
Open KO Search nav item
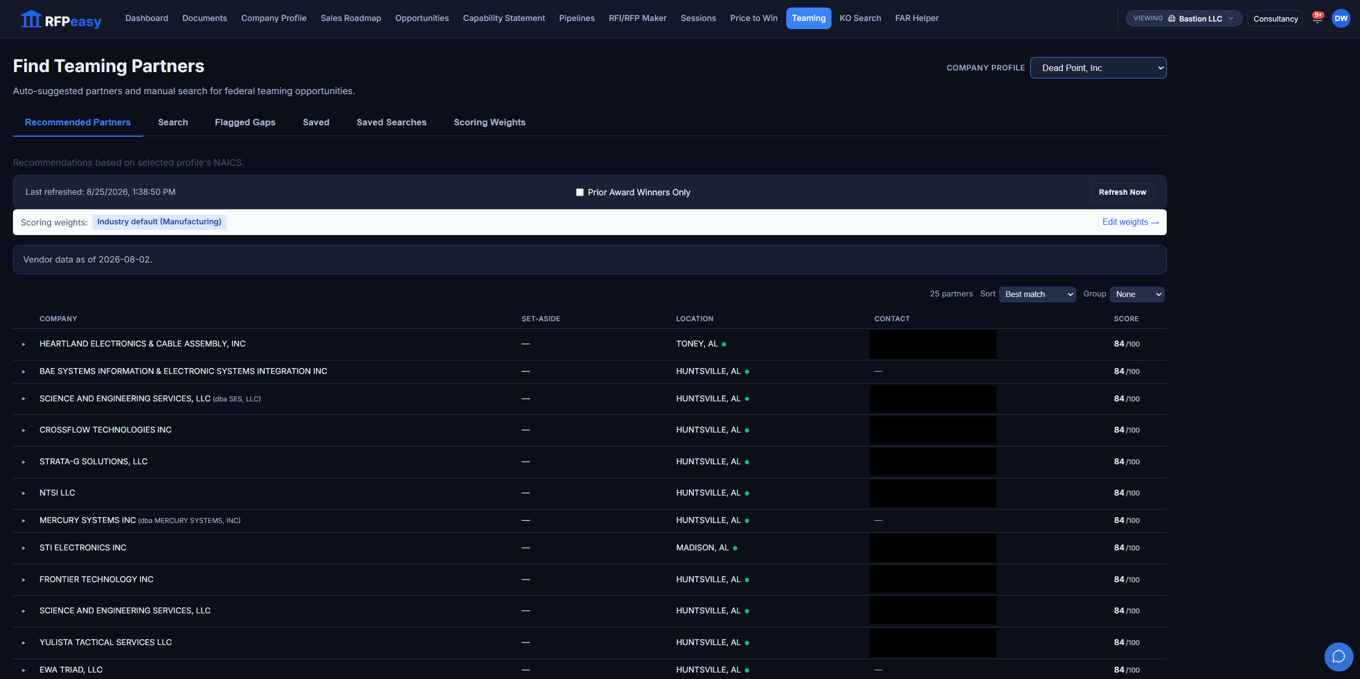click(x=860, y=18)
